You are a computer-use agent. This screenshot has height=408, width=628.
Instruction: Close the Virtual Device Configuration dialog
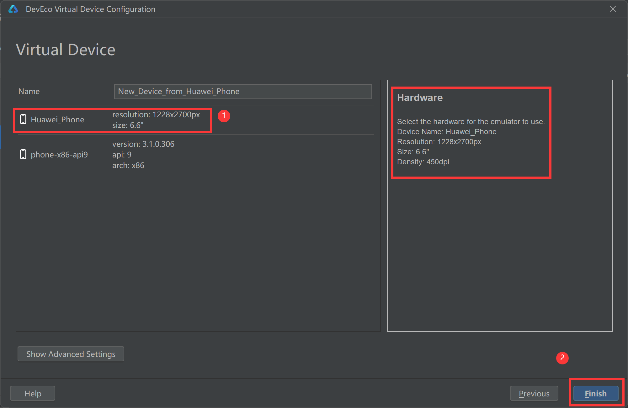613,9
